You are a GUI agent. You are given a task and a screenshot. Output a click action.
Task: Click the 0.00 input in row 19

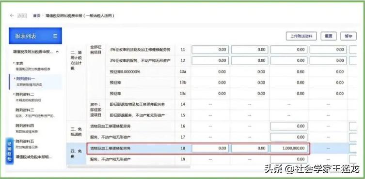(x=289, y=159)
